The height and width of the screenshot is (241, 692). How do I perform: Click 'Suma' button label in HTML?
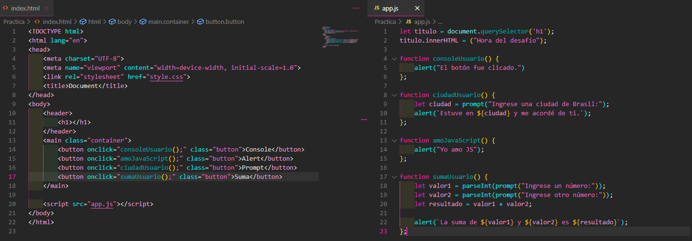pyautogui.click(x=242, y=177)
